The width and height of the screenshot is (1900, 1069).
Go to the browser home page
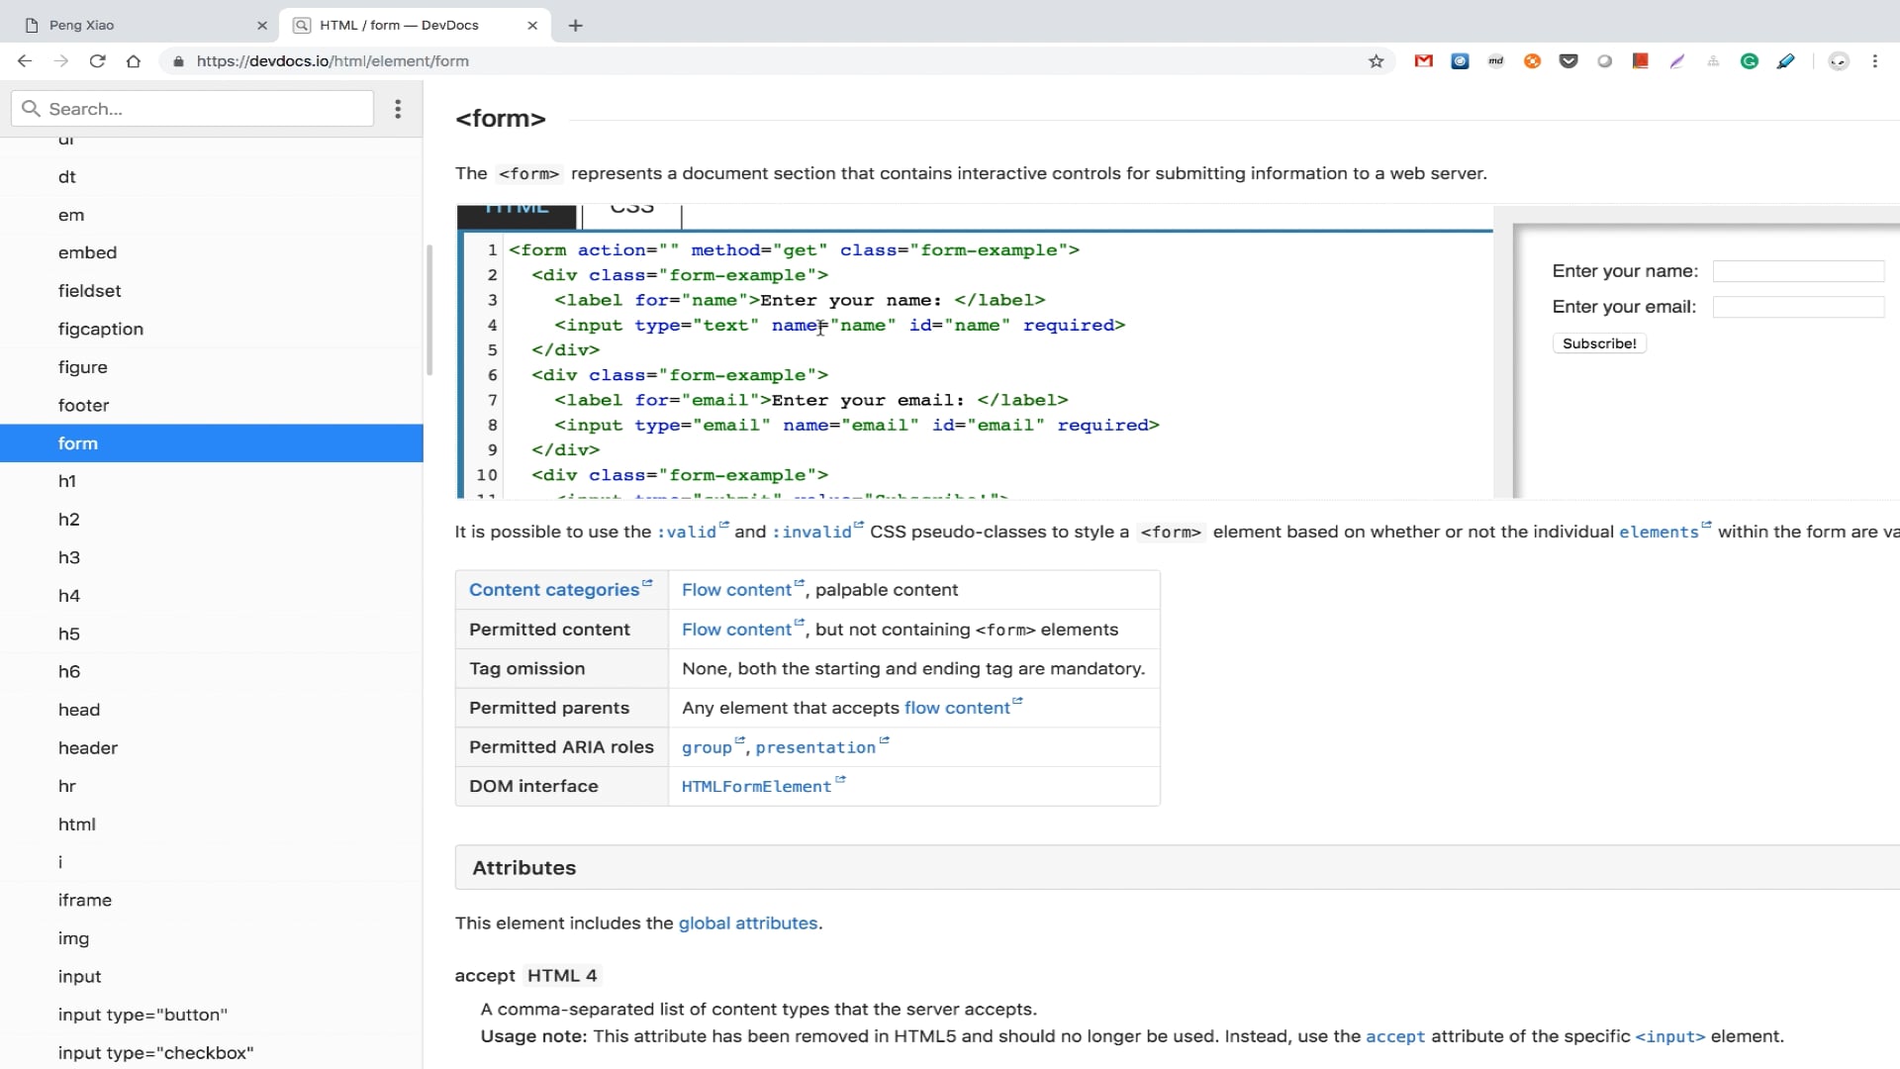(x=134, y=61)
